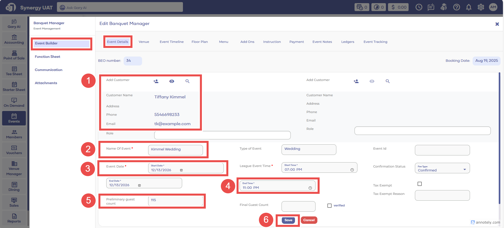Screen dimensions: 504x228
Task: Click the help question mark icon
Action: click(x=457, y=7)
